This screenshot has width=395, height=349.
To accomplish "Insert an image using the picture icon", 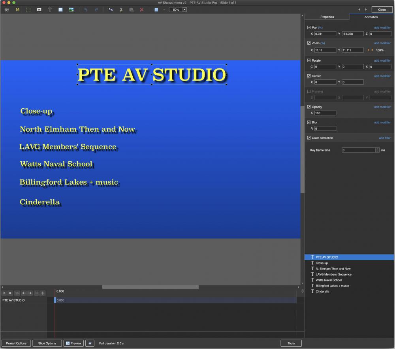I will point(71,9).
